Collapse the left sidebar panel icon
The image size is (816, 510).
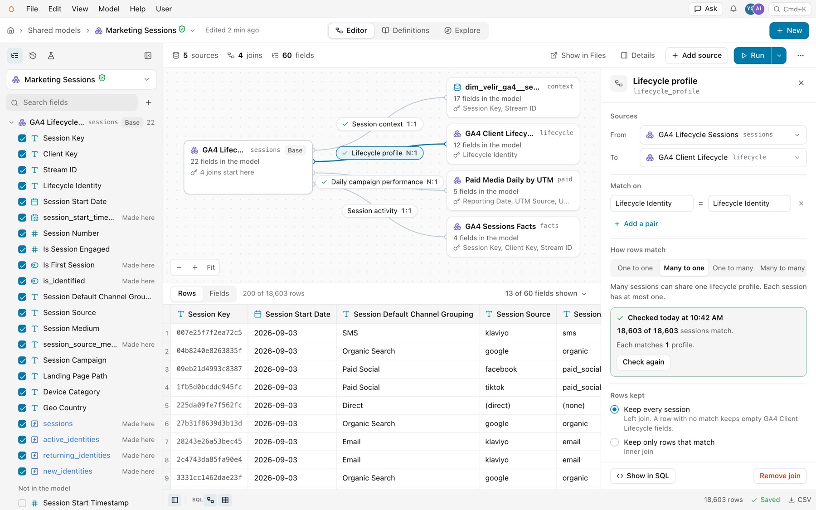tap(148, 56)
